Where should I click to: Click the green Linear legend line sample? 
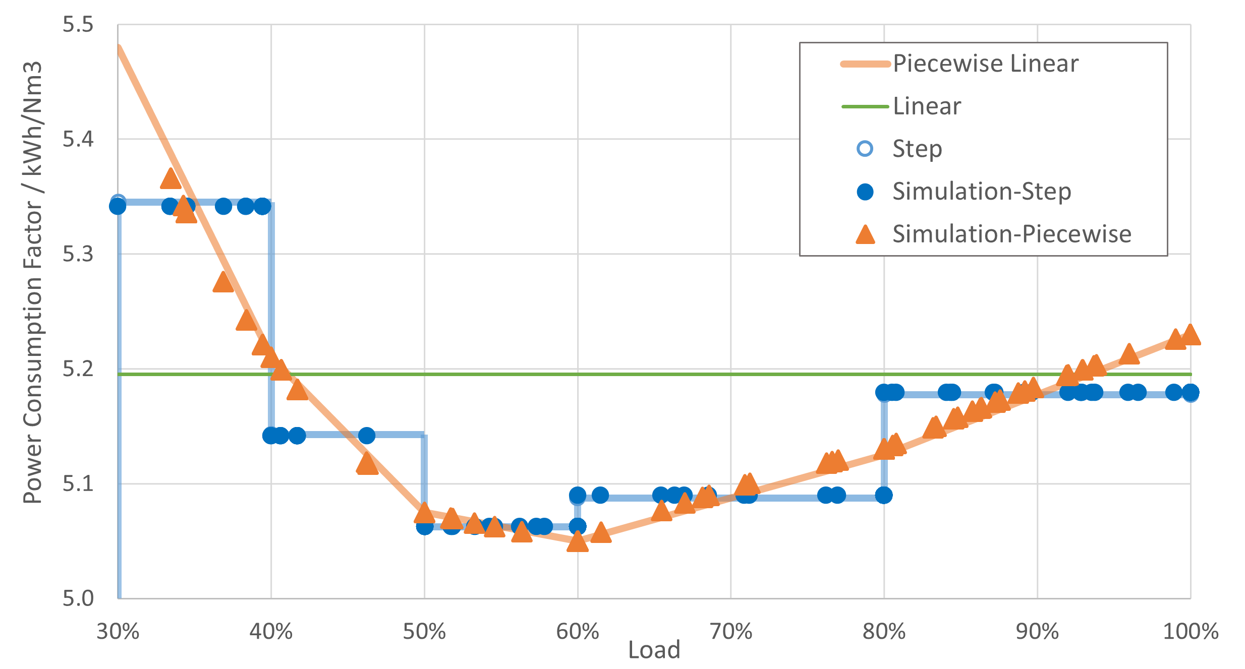(865, 106)
